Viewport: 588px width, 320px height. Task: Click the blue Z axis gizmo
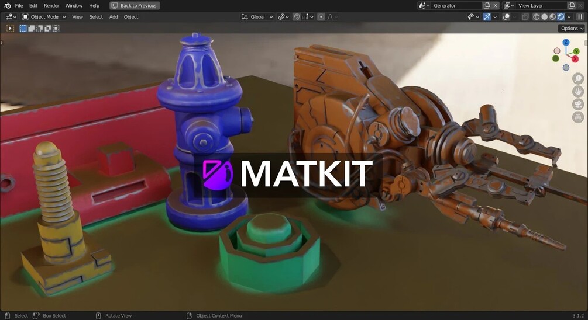pos(566,42)
